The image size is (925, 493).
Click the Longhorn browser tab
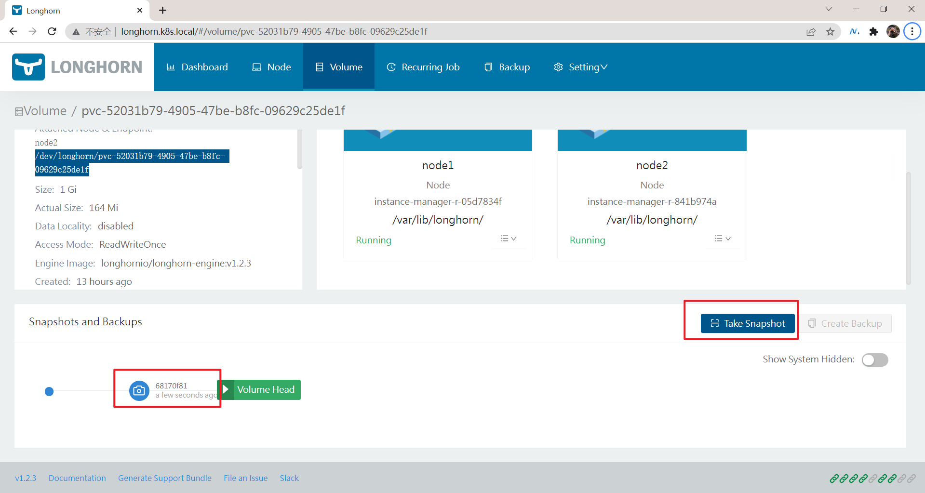pyautogui.click(x=77, y=10)
